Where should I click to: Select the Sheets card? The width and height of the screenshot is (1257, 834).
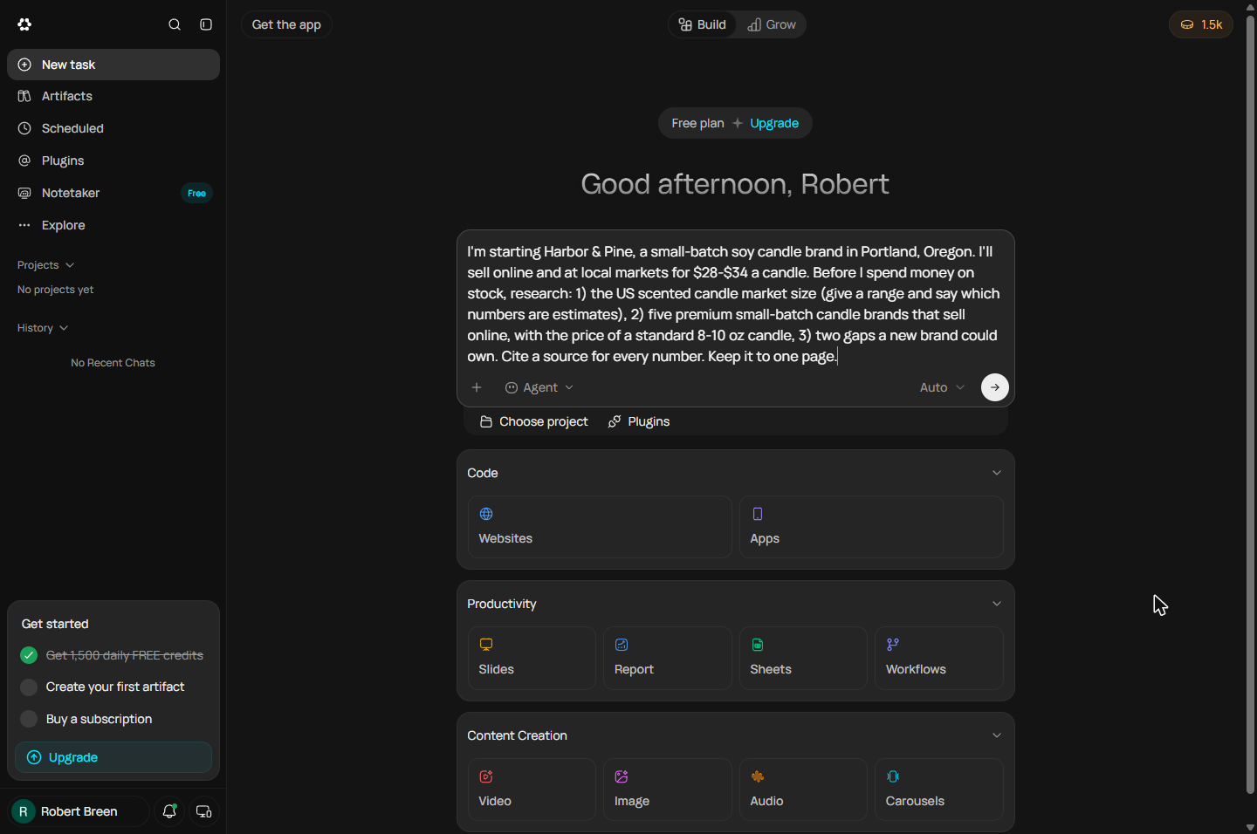tap(803, 658)
